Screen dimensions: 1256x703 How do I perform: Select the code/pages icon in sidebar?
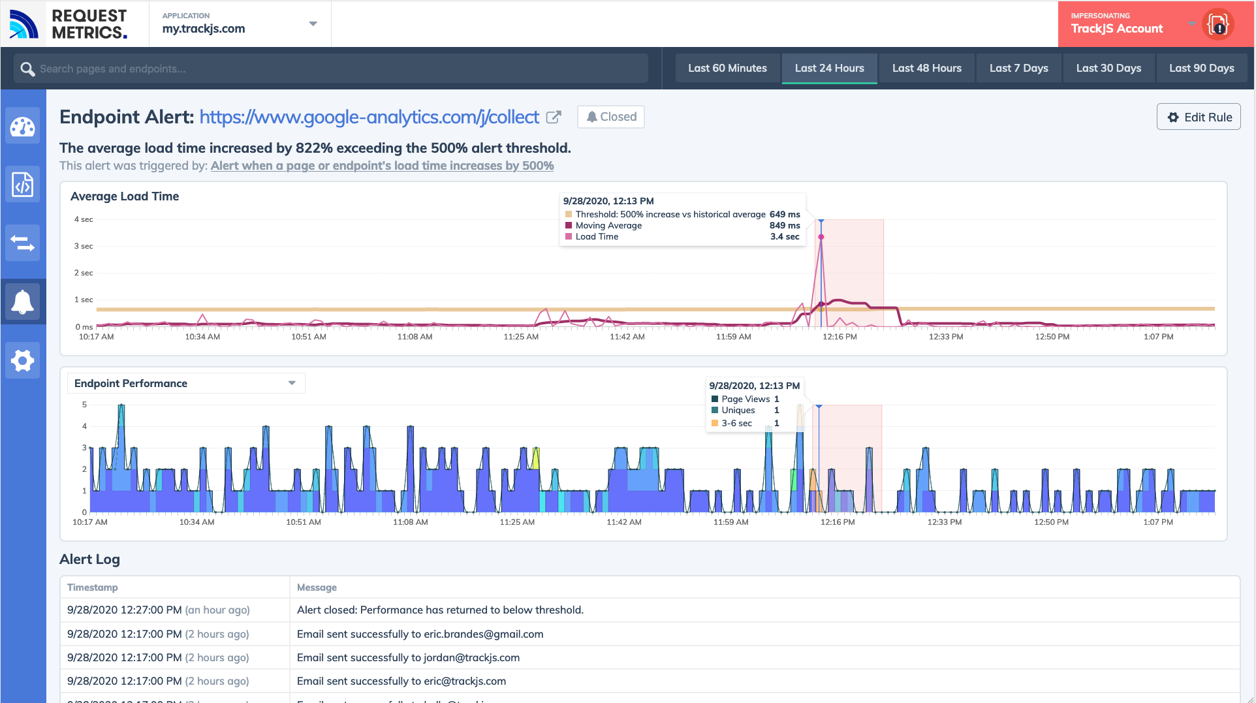23,184
